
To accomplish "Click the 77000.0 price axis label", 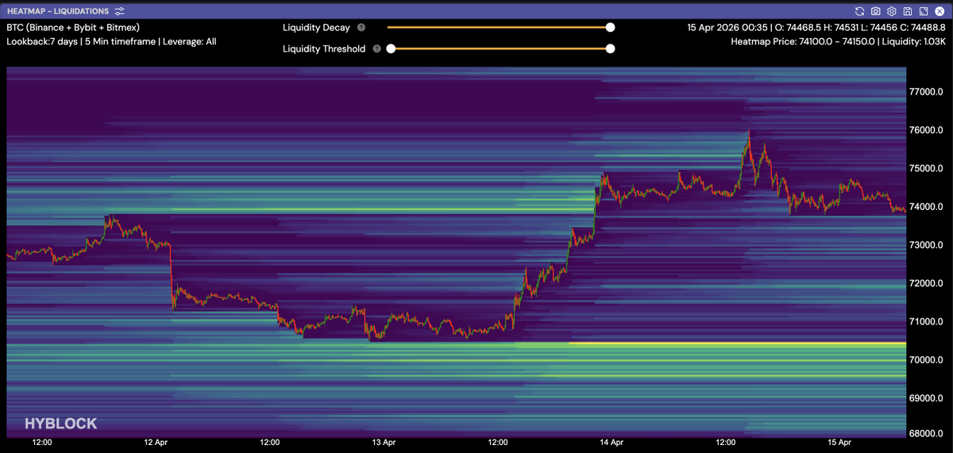I will click(925, 92).
